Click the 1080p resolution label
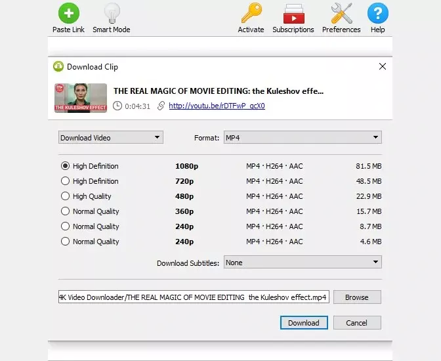Viewport: 441px width, 361px height. (187, 166)
